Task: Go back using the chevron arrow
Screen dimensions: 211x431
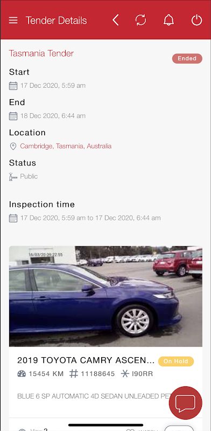Action: (116, 20)
